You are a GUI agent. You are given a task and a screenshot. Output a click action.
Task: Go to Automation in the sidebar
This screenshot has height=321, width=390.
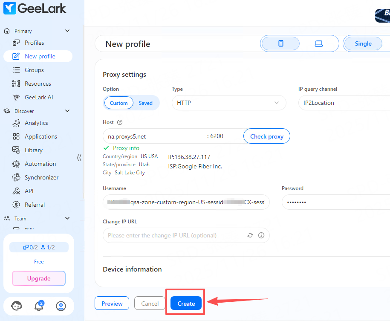[40, 164]
